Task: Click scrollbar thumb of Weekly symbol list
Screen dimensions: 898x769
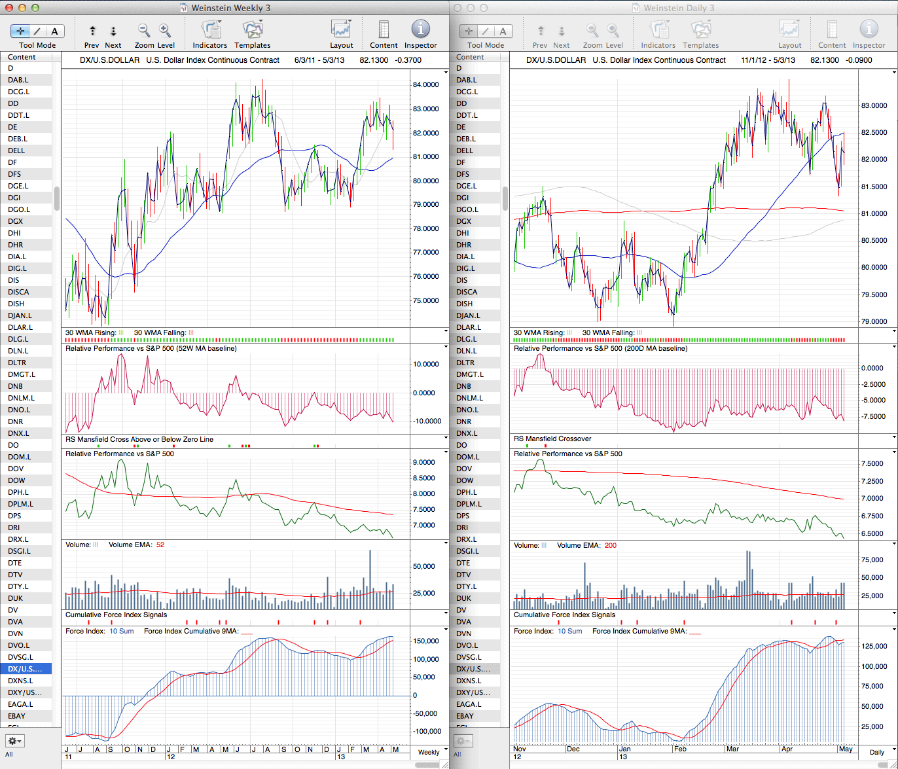Action: [57, 198]
